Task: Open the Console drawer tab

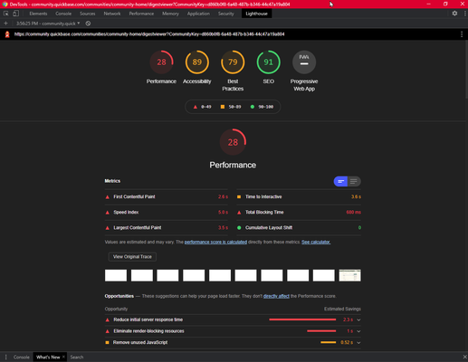Action: click(22, 357)
